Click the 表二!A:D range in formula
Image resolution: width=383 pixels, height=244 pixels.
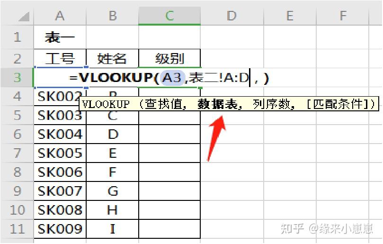coord(219,78)
